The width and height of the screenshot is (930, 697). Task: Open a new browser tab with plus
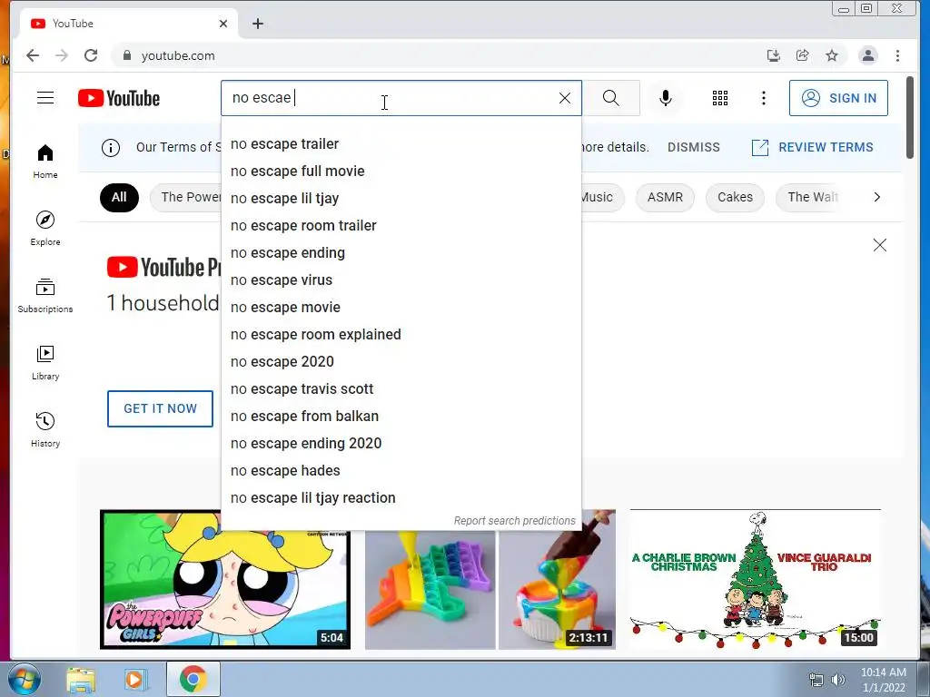tap(257, 24)
